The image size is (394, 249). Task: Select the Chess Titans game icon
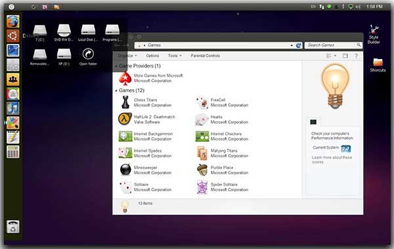[x=125, y=102]
